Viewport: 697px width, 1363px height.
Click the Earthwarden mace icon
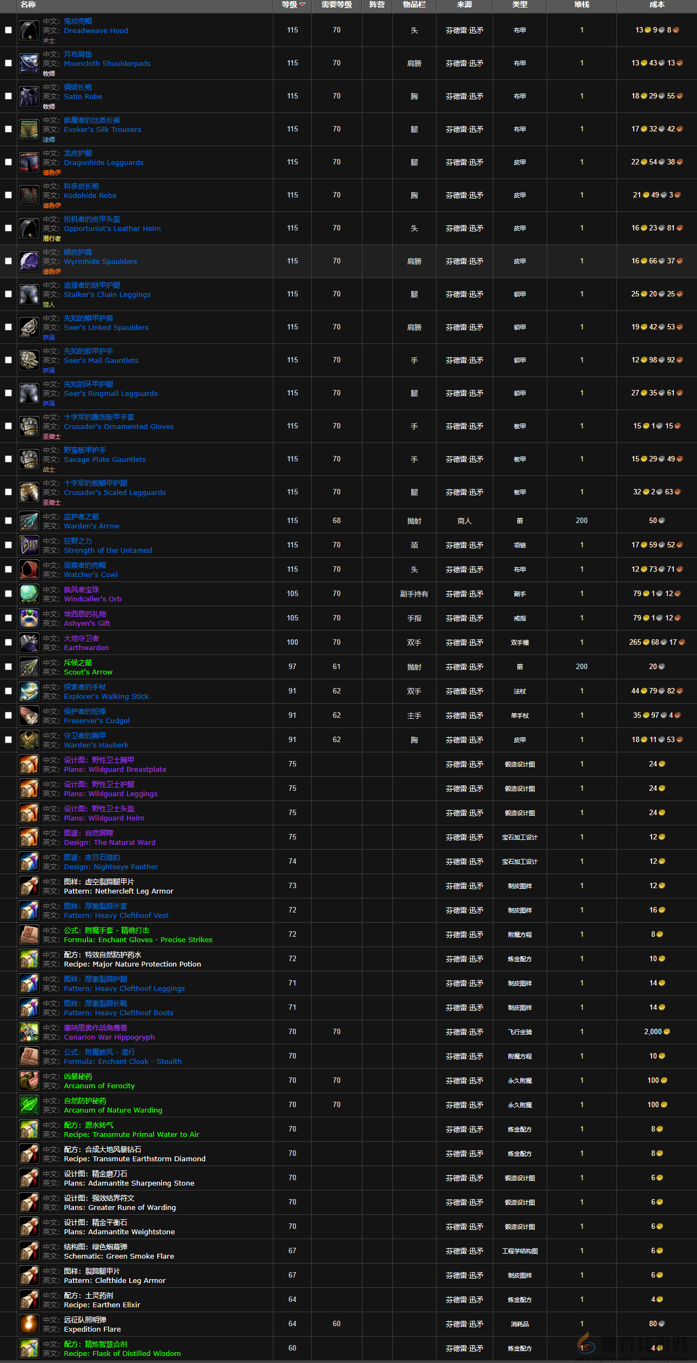click(x=29, y=643)
